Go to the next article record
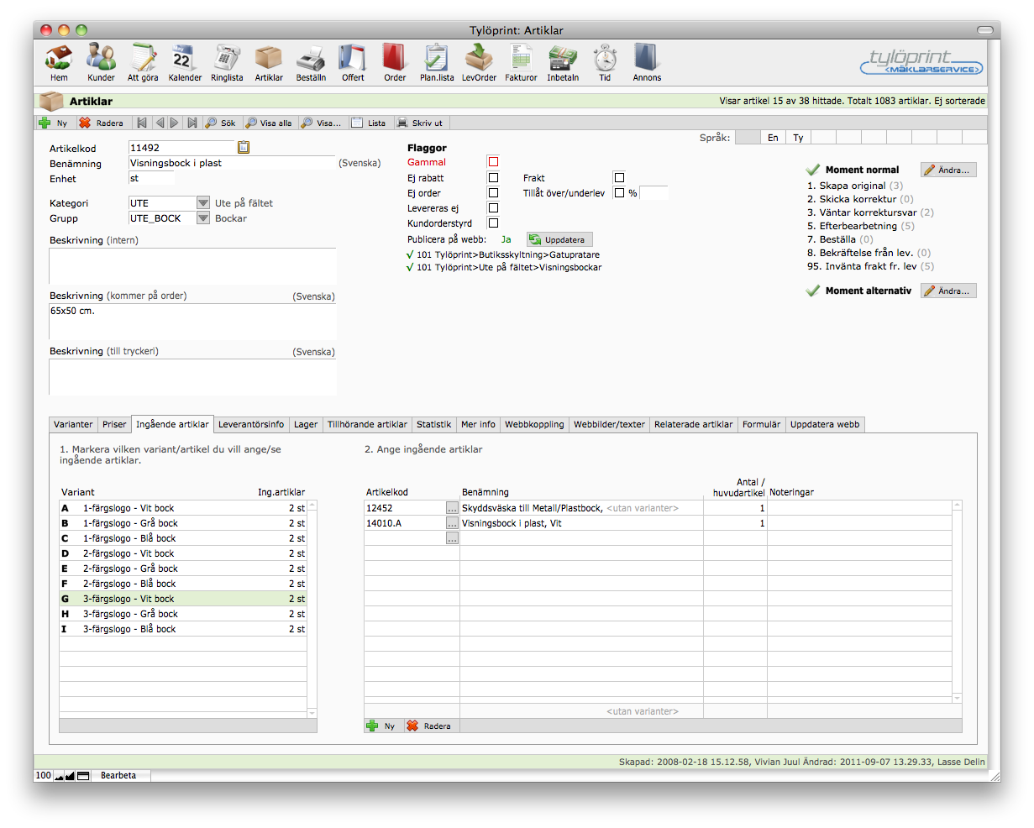 175,123
